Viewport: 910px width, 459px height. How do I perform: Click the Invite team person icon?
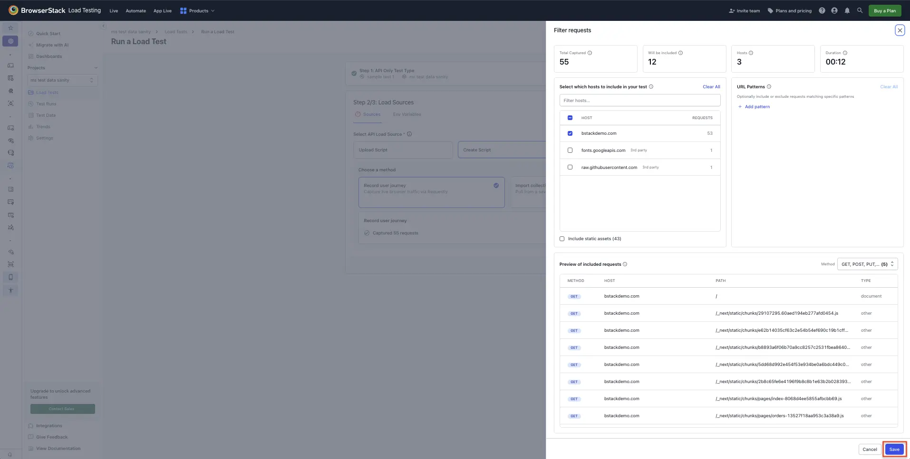click(732, 10)
